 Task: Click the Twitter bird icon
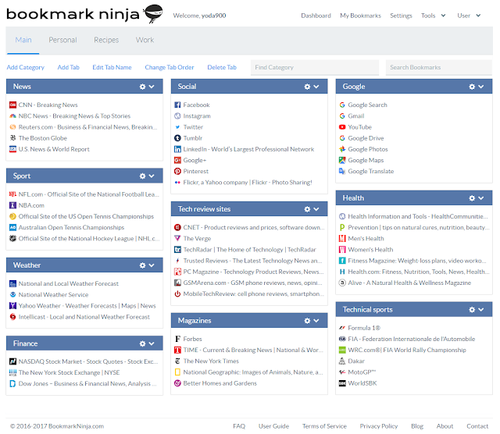click(x=177, y=126)
